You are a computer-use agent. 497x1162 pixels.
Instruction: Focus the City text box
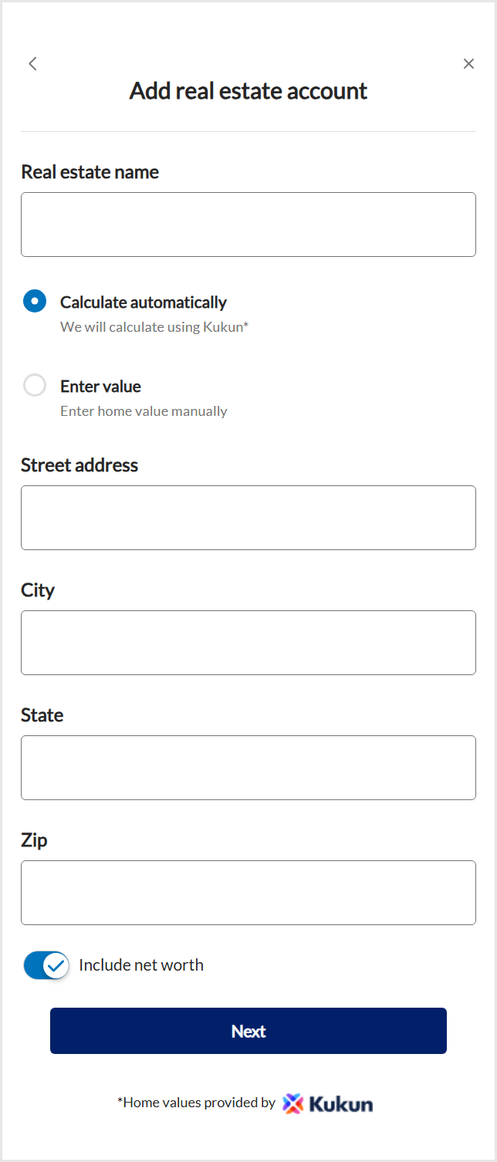coord(248,643)
